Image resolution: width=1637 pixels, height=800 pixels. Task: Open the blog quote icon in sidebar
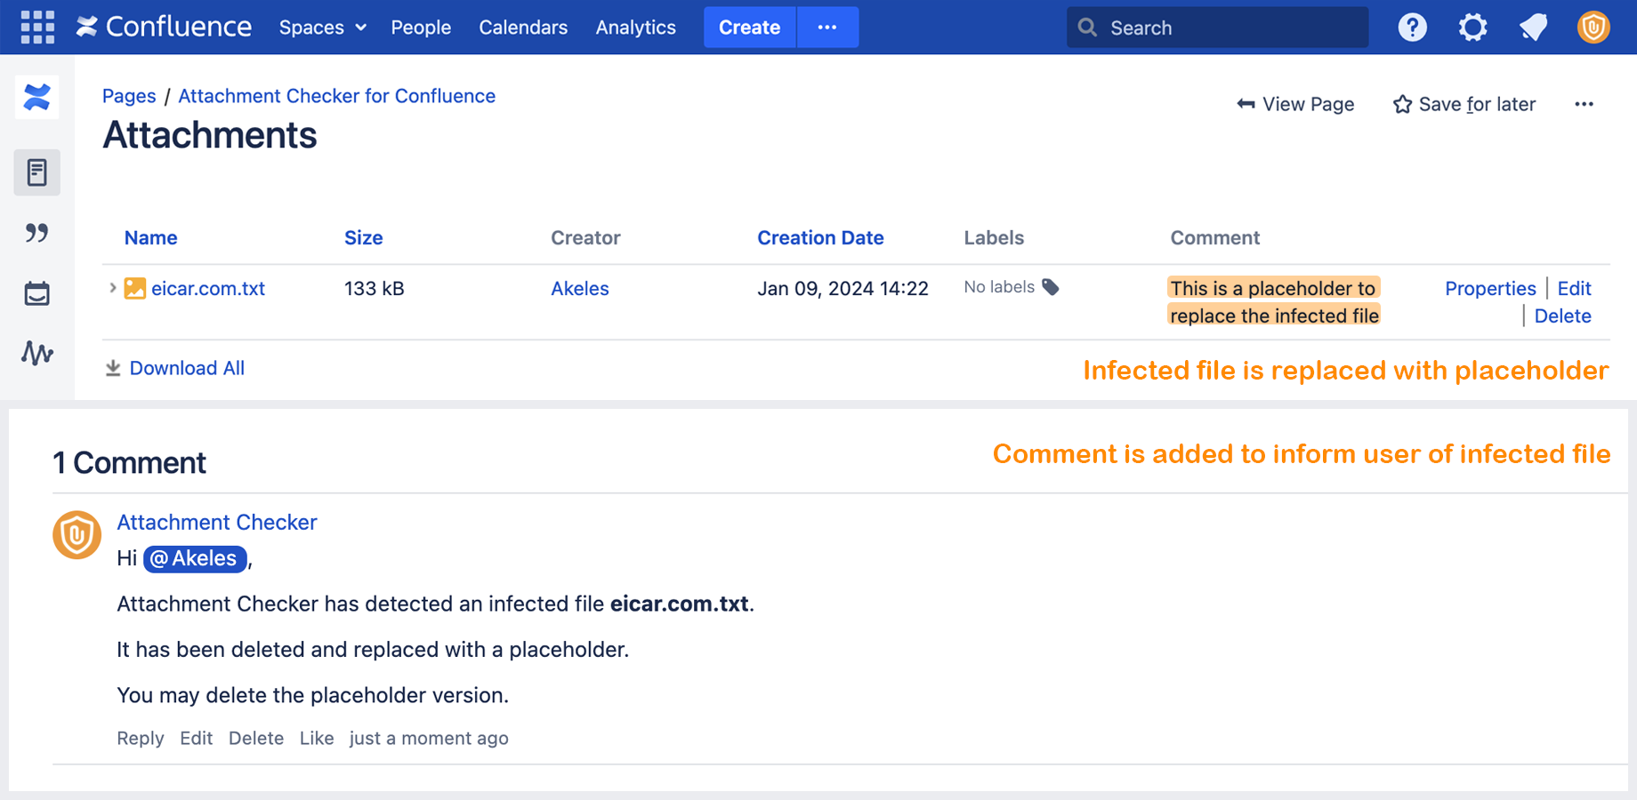37,233
